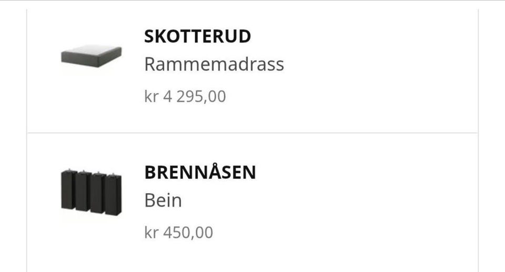Image resolution: width=505 pixels, height=272 pixels.
Task: Select the Bein description text
Action: pos(163,200)
